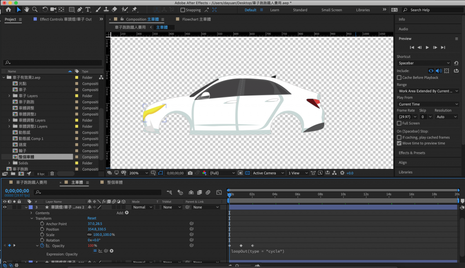Pick the Zoom magnifier tool

[35, 10]
